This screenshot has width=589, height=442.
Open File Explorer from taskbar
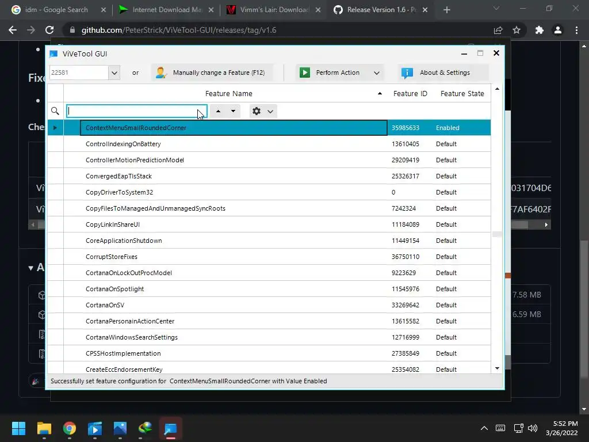coord(44,428)
